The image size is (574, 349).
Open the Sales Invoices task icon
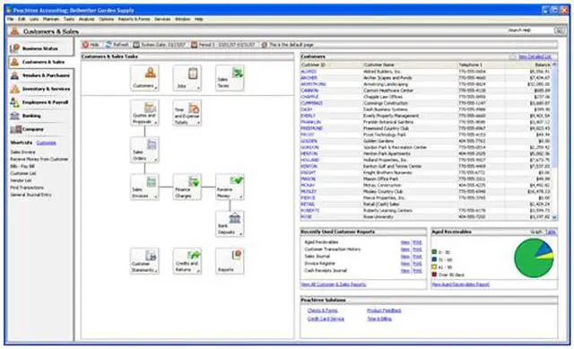(144, 187)
